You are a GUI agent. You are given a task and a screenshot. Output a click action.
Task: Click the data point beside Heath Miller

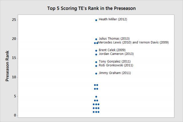click(96, 20)
